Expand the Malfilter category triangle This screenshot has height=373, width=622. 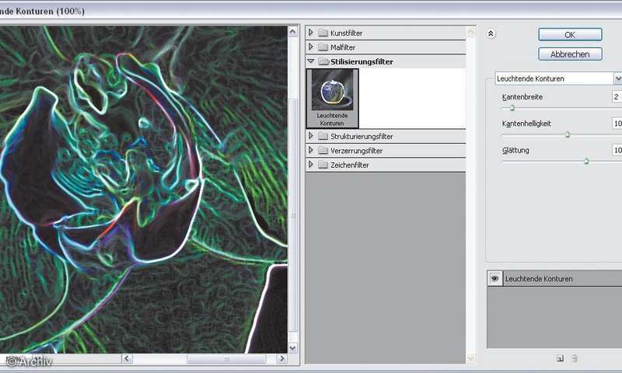(311, 47)
